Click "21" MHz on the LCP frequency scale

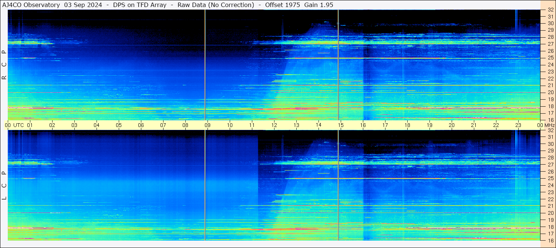550,206
